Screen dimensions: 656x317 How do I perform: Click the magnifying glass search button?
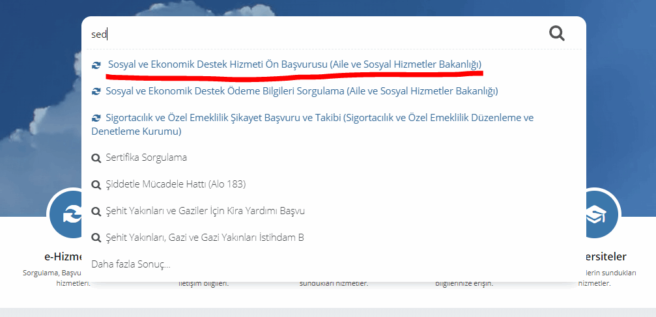(556, 33)
